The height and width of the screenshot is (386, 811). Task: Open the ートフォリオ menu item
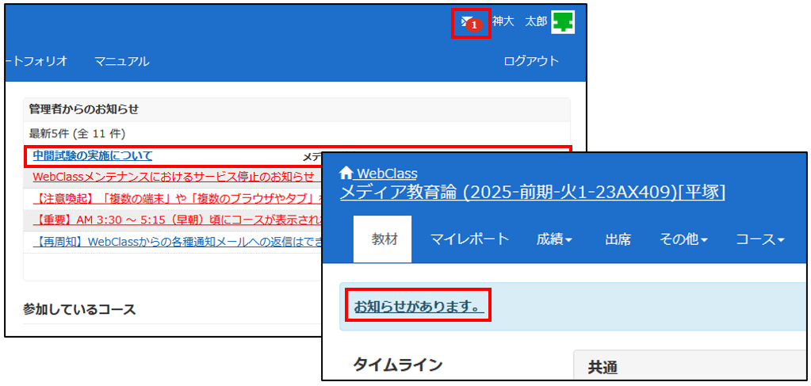coord(36,61)
